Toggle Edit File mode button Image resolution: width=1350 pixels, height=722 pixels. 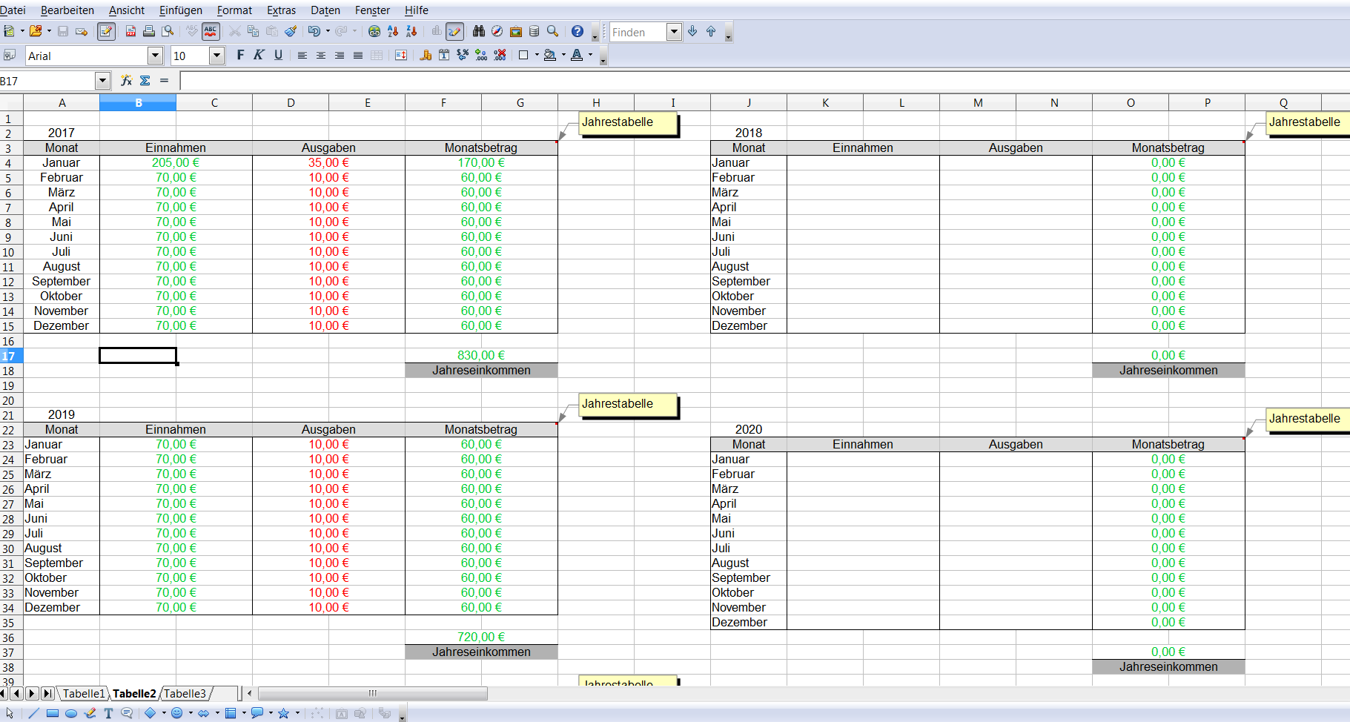pyautogui.click(x=106, y=31)
